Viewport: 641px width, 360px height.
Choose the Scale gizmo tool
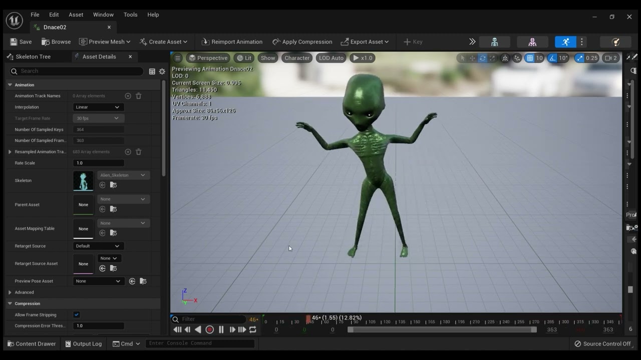(492, 58)
